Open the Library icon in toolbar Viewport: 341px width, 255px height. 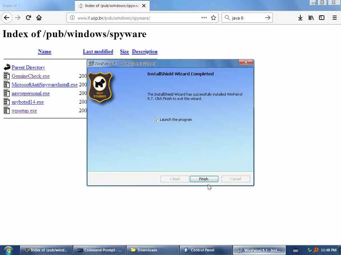pos(311,18)
